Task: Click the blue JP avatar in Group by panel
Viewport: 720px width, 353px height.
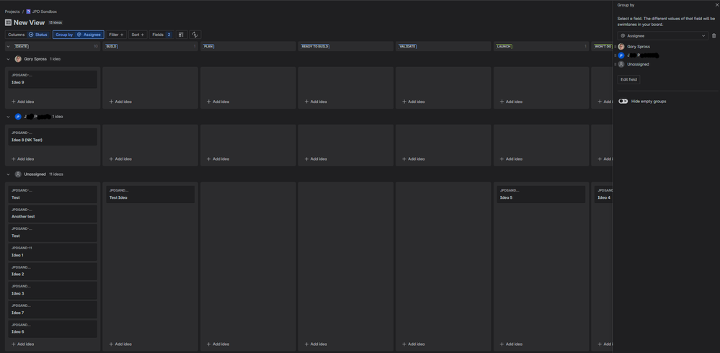Action: click(x=621, y=55)
